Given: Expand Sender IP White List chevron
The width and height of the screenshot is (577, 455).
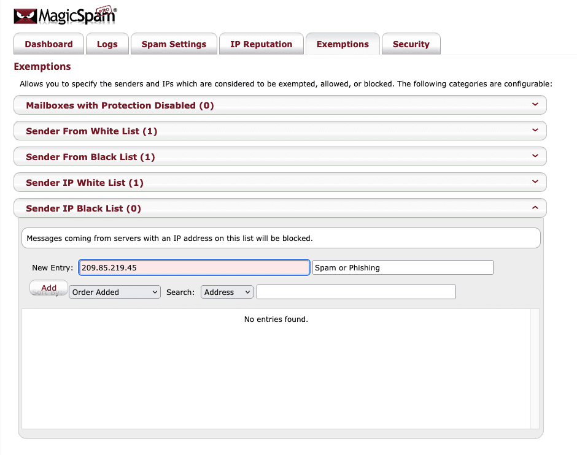Looking at the screenshot, I should [535, 182].
